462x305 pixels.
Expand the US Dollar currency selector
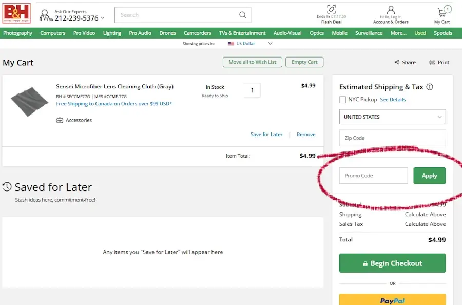point(270,44)
